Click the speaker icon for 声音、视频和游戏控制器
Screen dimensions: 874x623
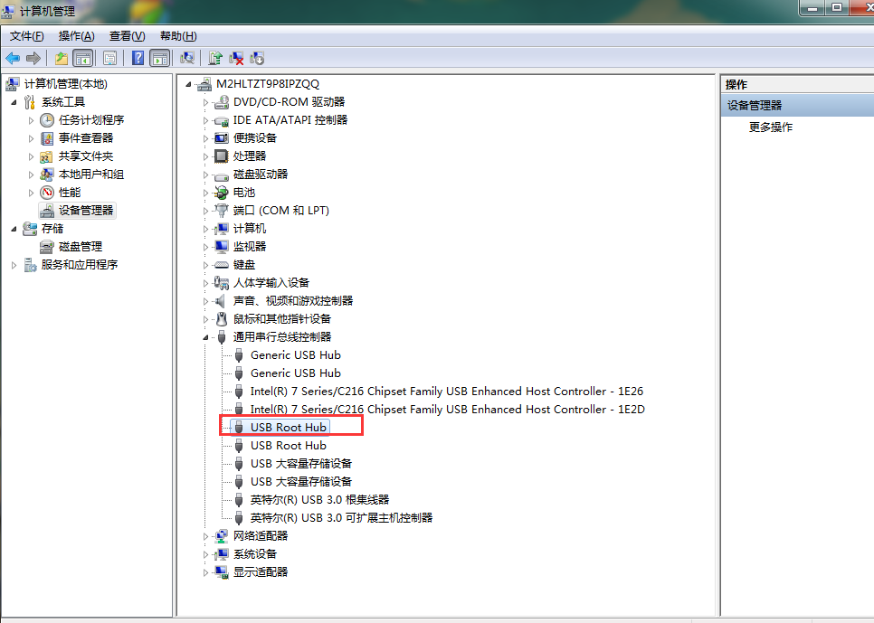point(221,301)
